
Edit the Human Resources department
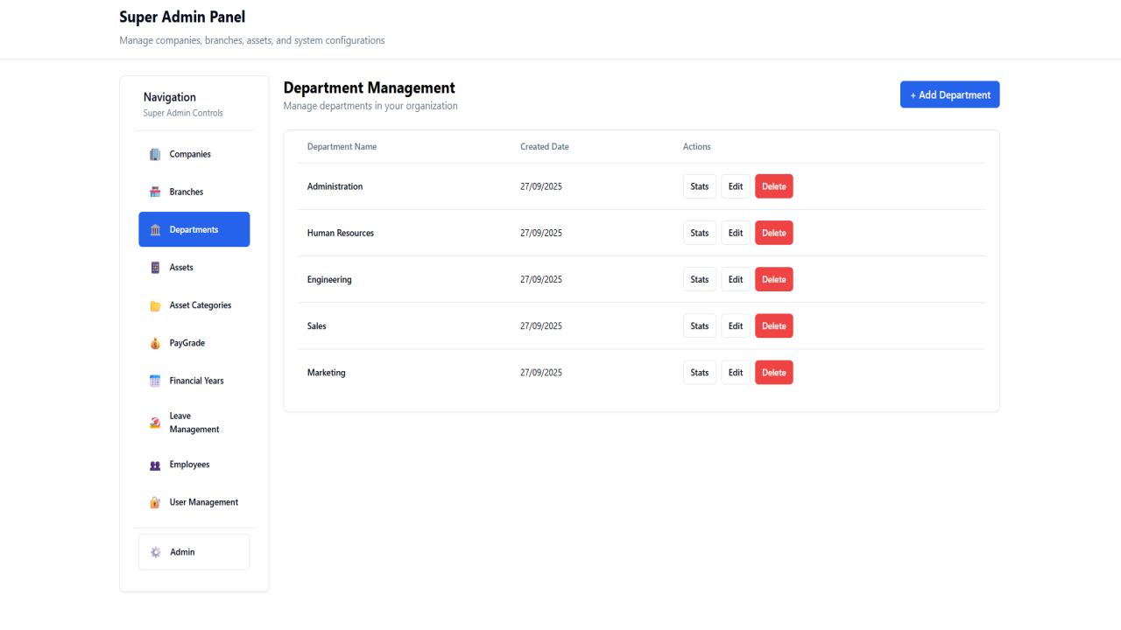coord(736,233)
